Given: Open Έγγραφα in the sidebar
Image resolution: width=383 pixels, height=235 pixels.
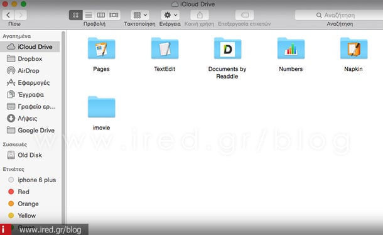Looking at the screenshot, I should [30, 95].
